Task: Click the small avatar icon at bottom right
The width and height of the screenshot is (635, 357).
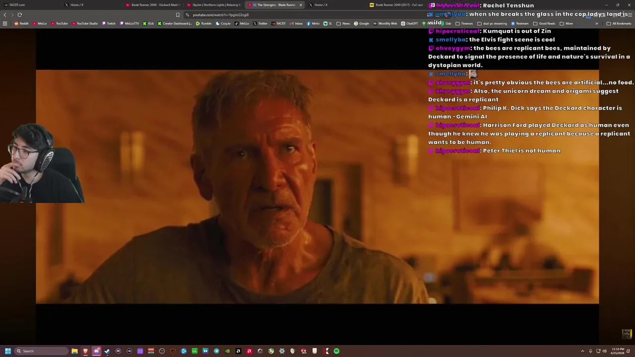Action: click(627, 334)
